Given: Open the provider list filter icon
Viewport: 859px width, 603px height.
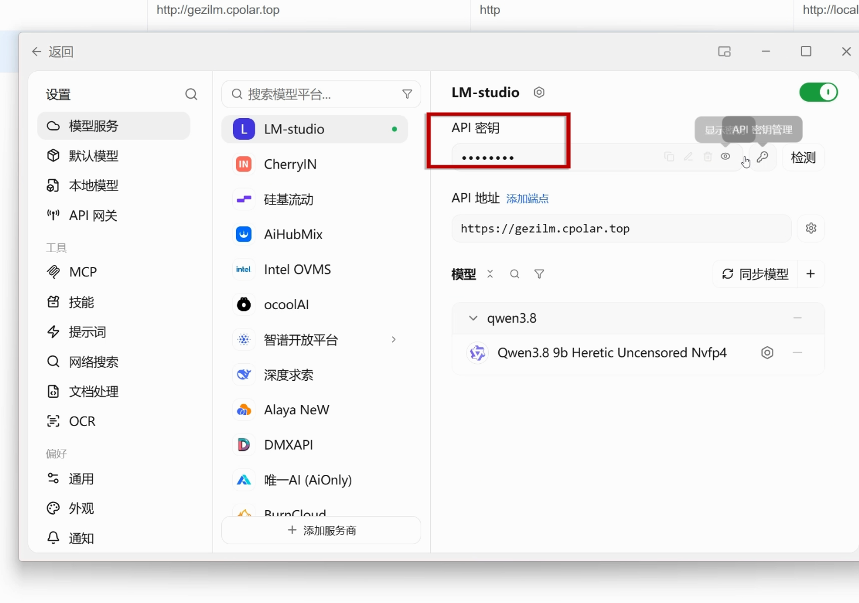Looking at the screenshot, I should pos(407,94).
